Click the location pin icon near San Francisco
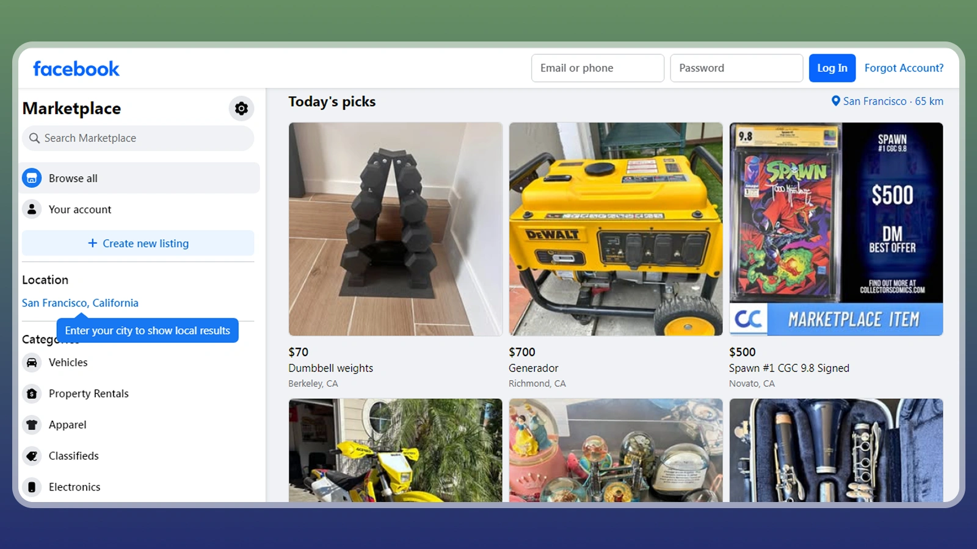Image resolution: width=977 pixels, height=549 pixels. tap(835, 101)
